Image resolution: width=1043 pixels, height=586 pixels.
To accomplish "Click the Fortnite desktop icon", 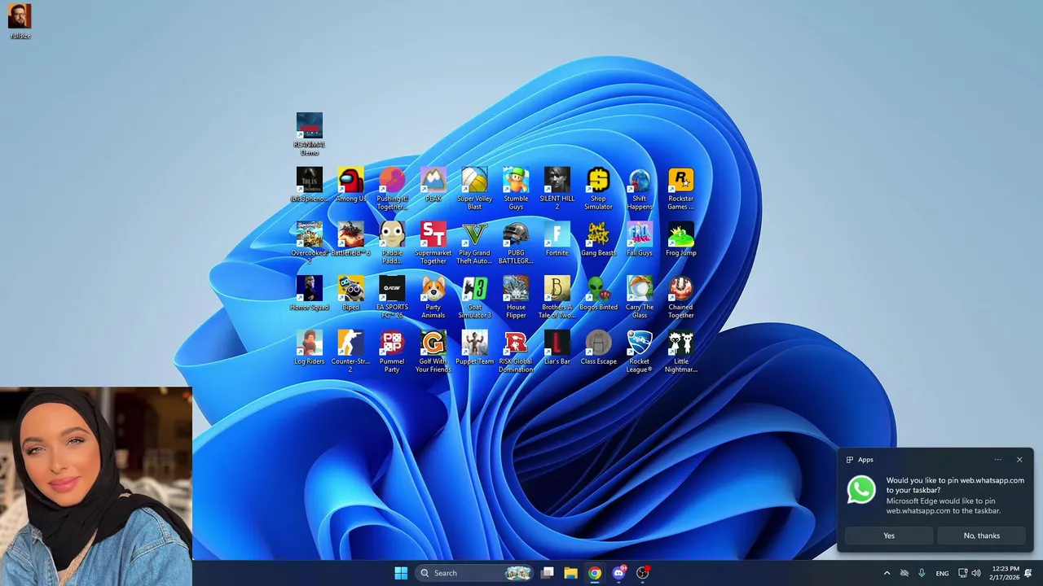I will click(x=557, y=240).
